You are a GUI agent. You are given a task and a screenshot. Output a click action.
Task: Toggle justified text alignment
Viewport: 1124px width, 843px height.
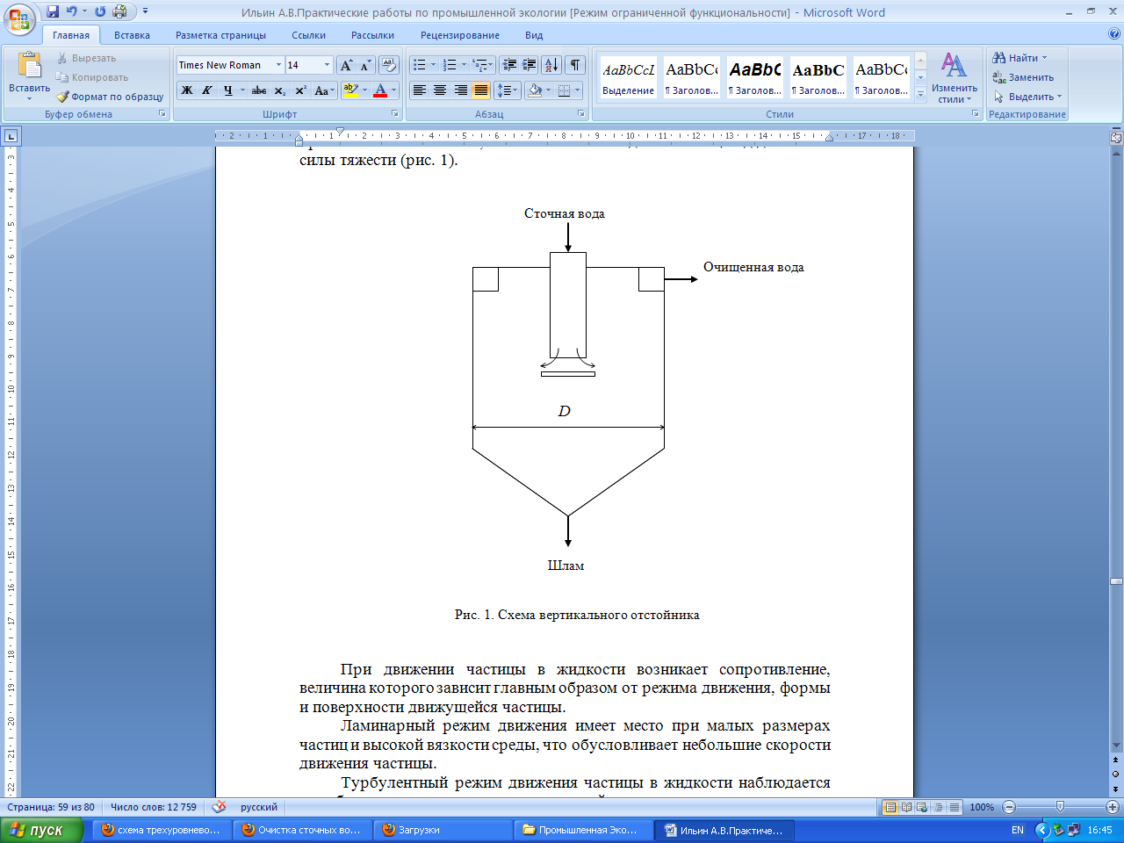tap(480, 90)
